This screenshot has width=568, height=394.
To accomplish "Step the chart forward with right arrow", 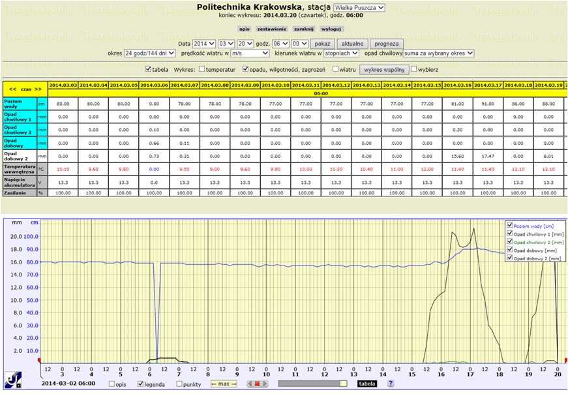I will point(265,384).
